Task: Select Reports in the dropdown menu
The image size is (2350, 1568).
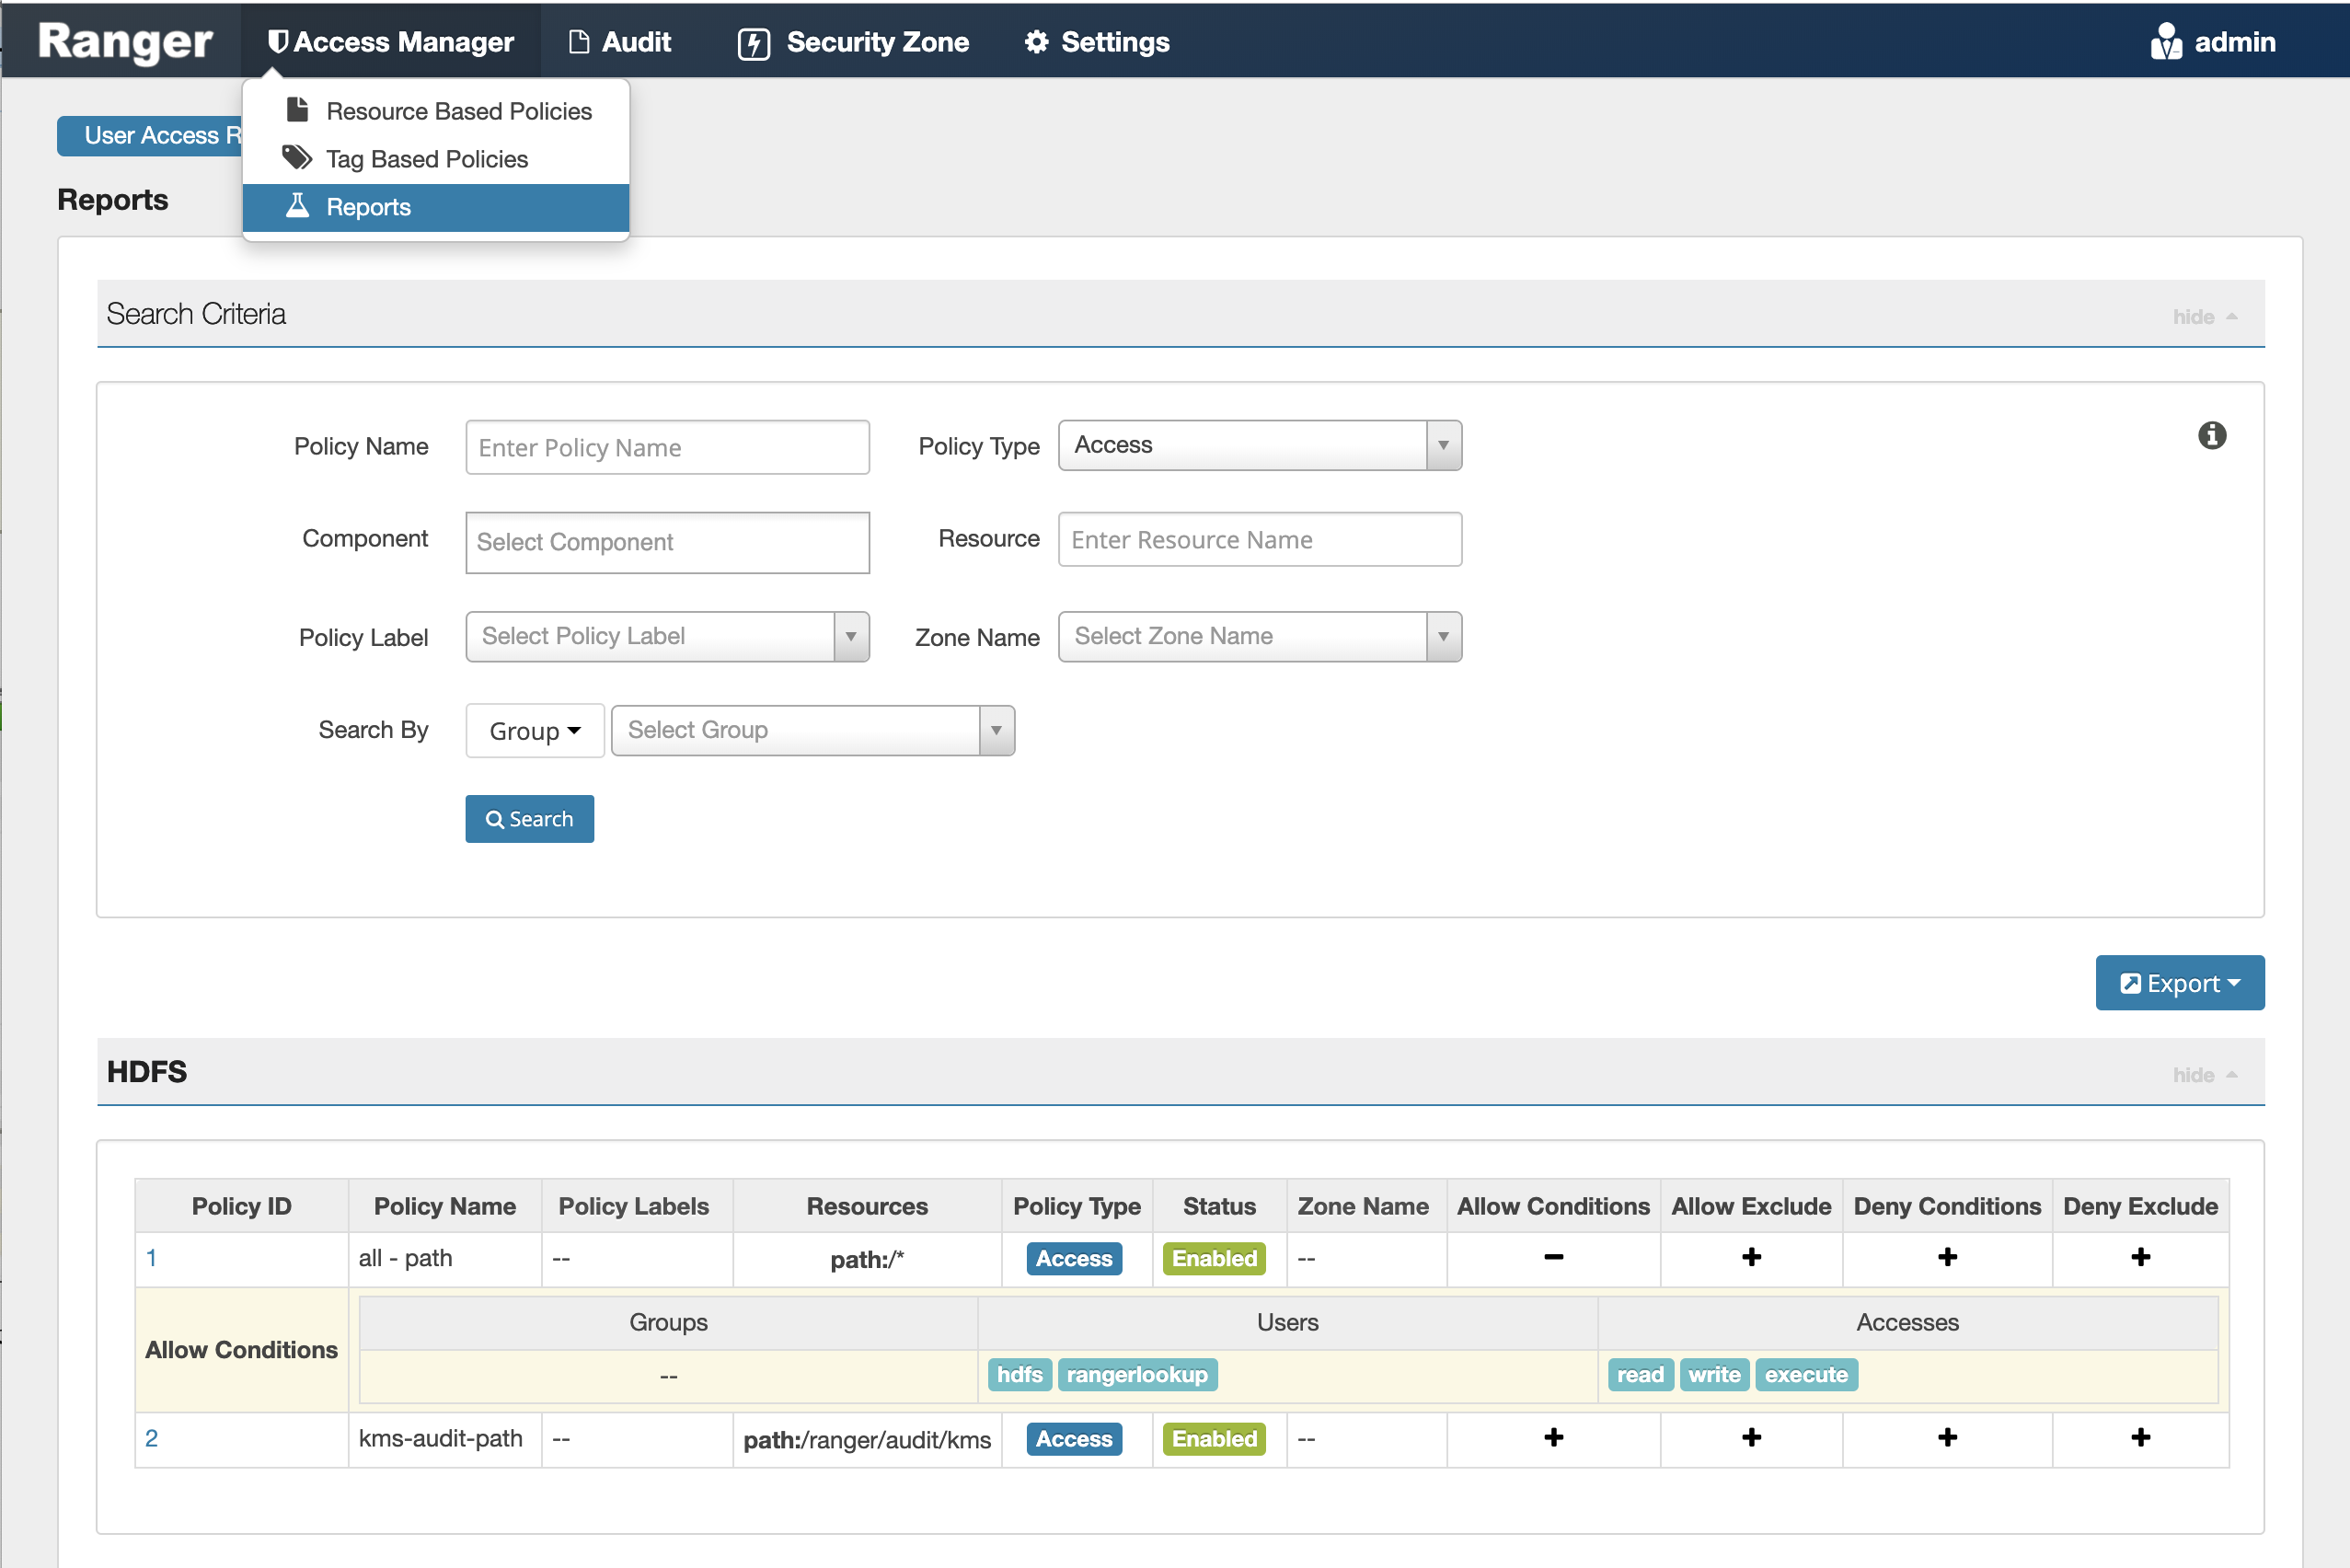Action: pyautogui.click(x=368, y=207)
